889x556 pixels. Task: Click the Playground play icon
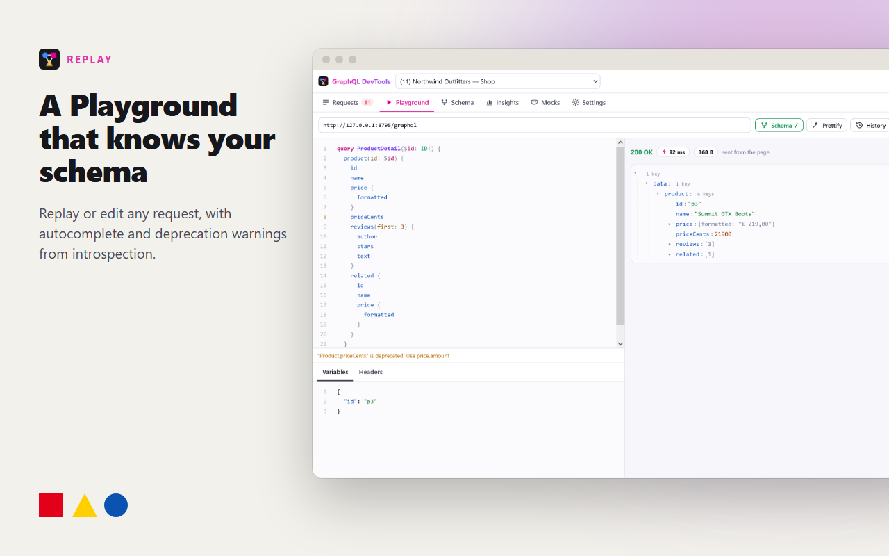tap(390, 103)
